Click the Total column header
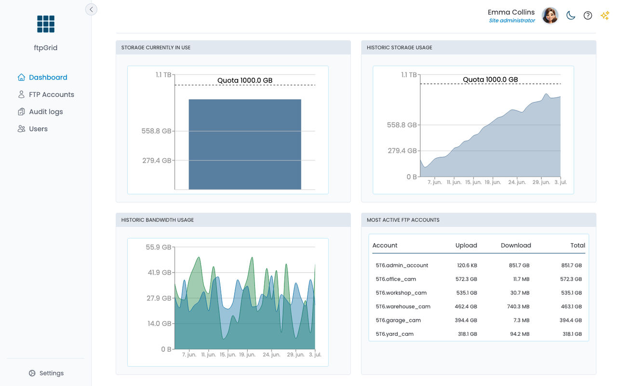617x386 pixels. coord(577,245)
